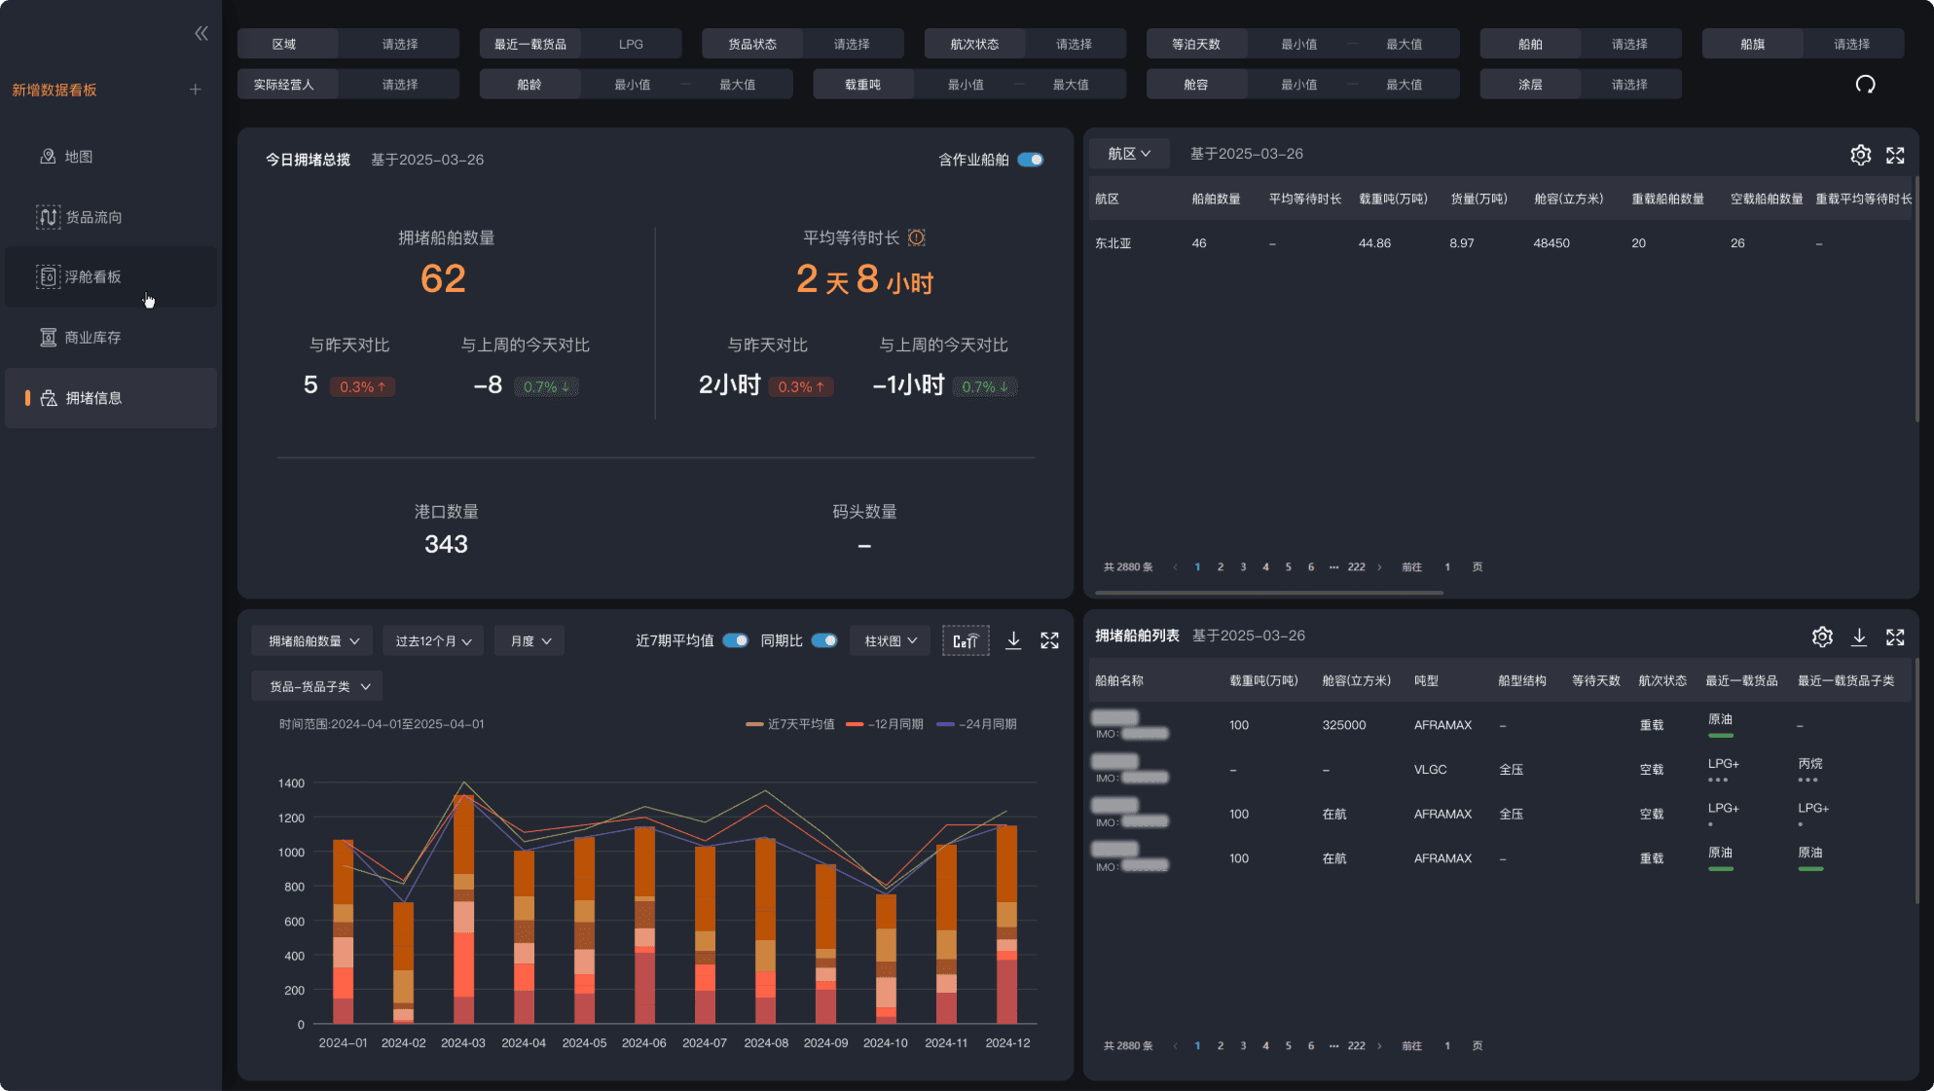Viewport: 1934px width, 1091px height.
Task: Expand the 航区 table panel fullscreen
Action: pos(1895,155)
